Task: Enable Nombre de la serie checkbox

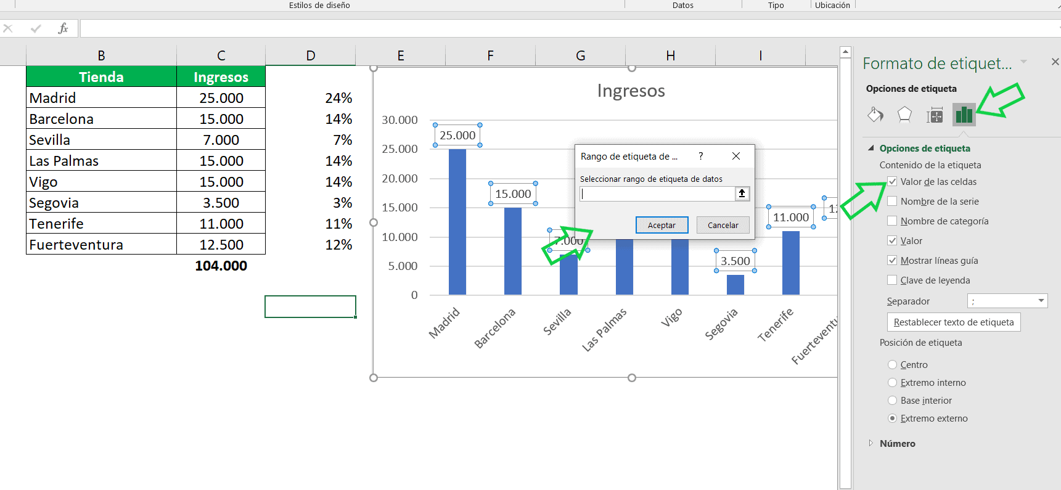Action: click(892, 201)
